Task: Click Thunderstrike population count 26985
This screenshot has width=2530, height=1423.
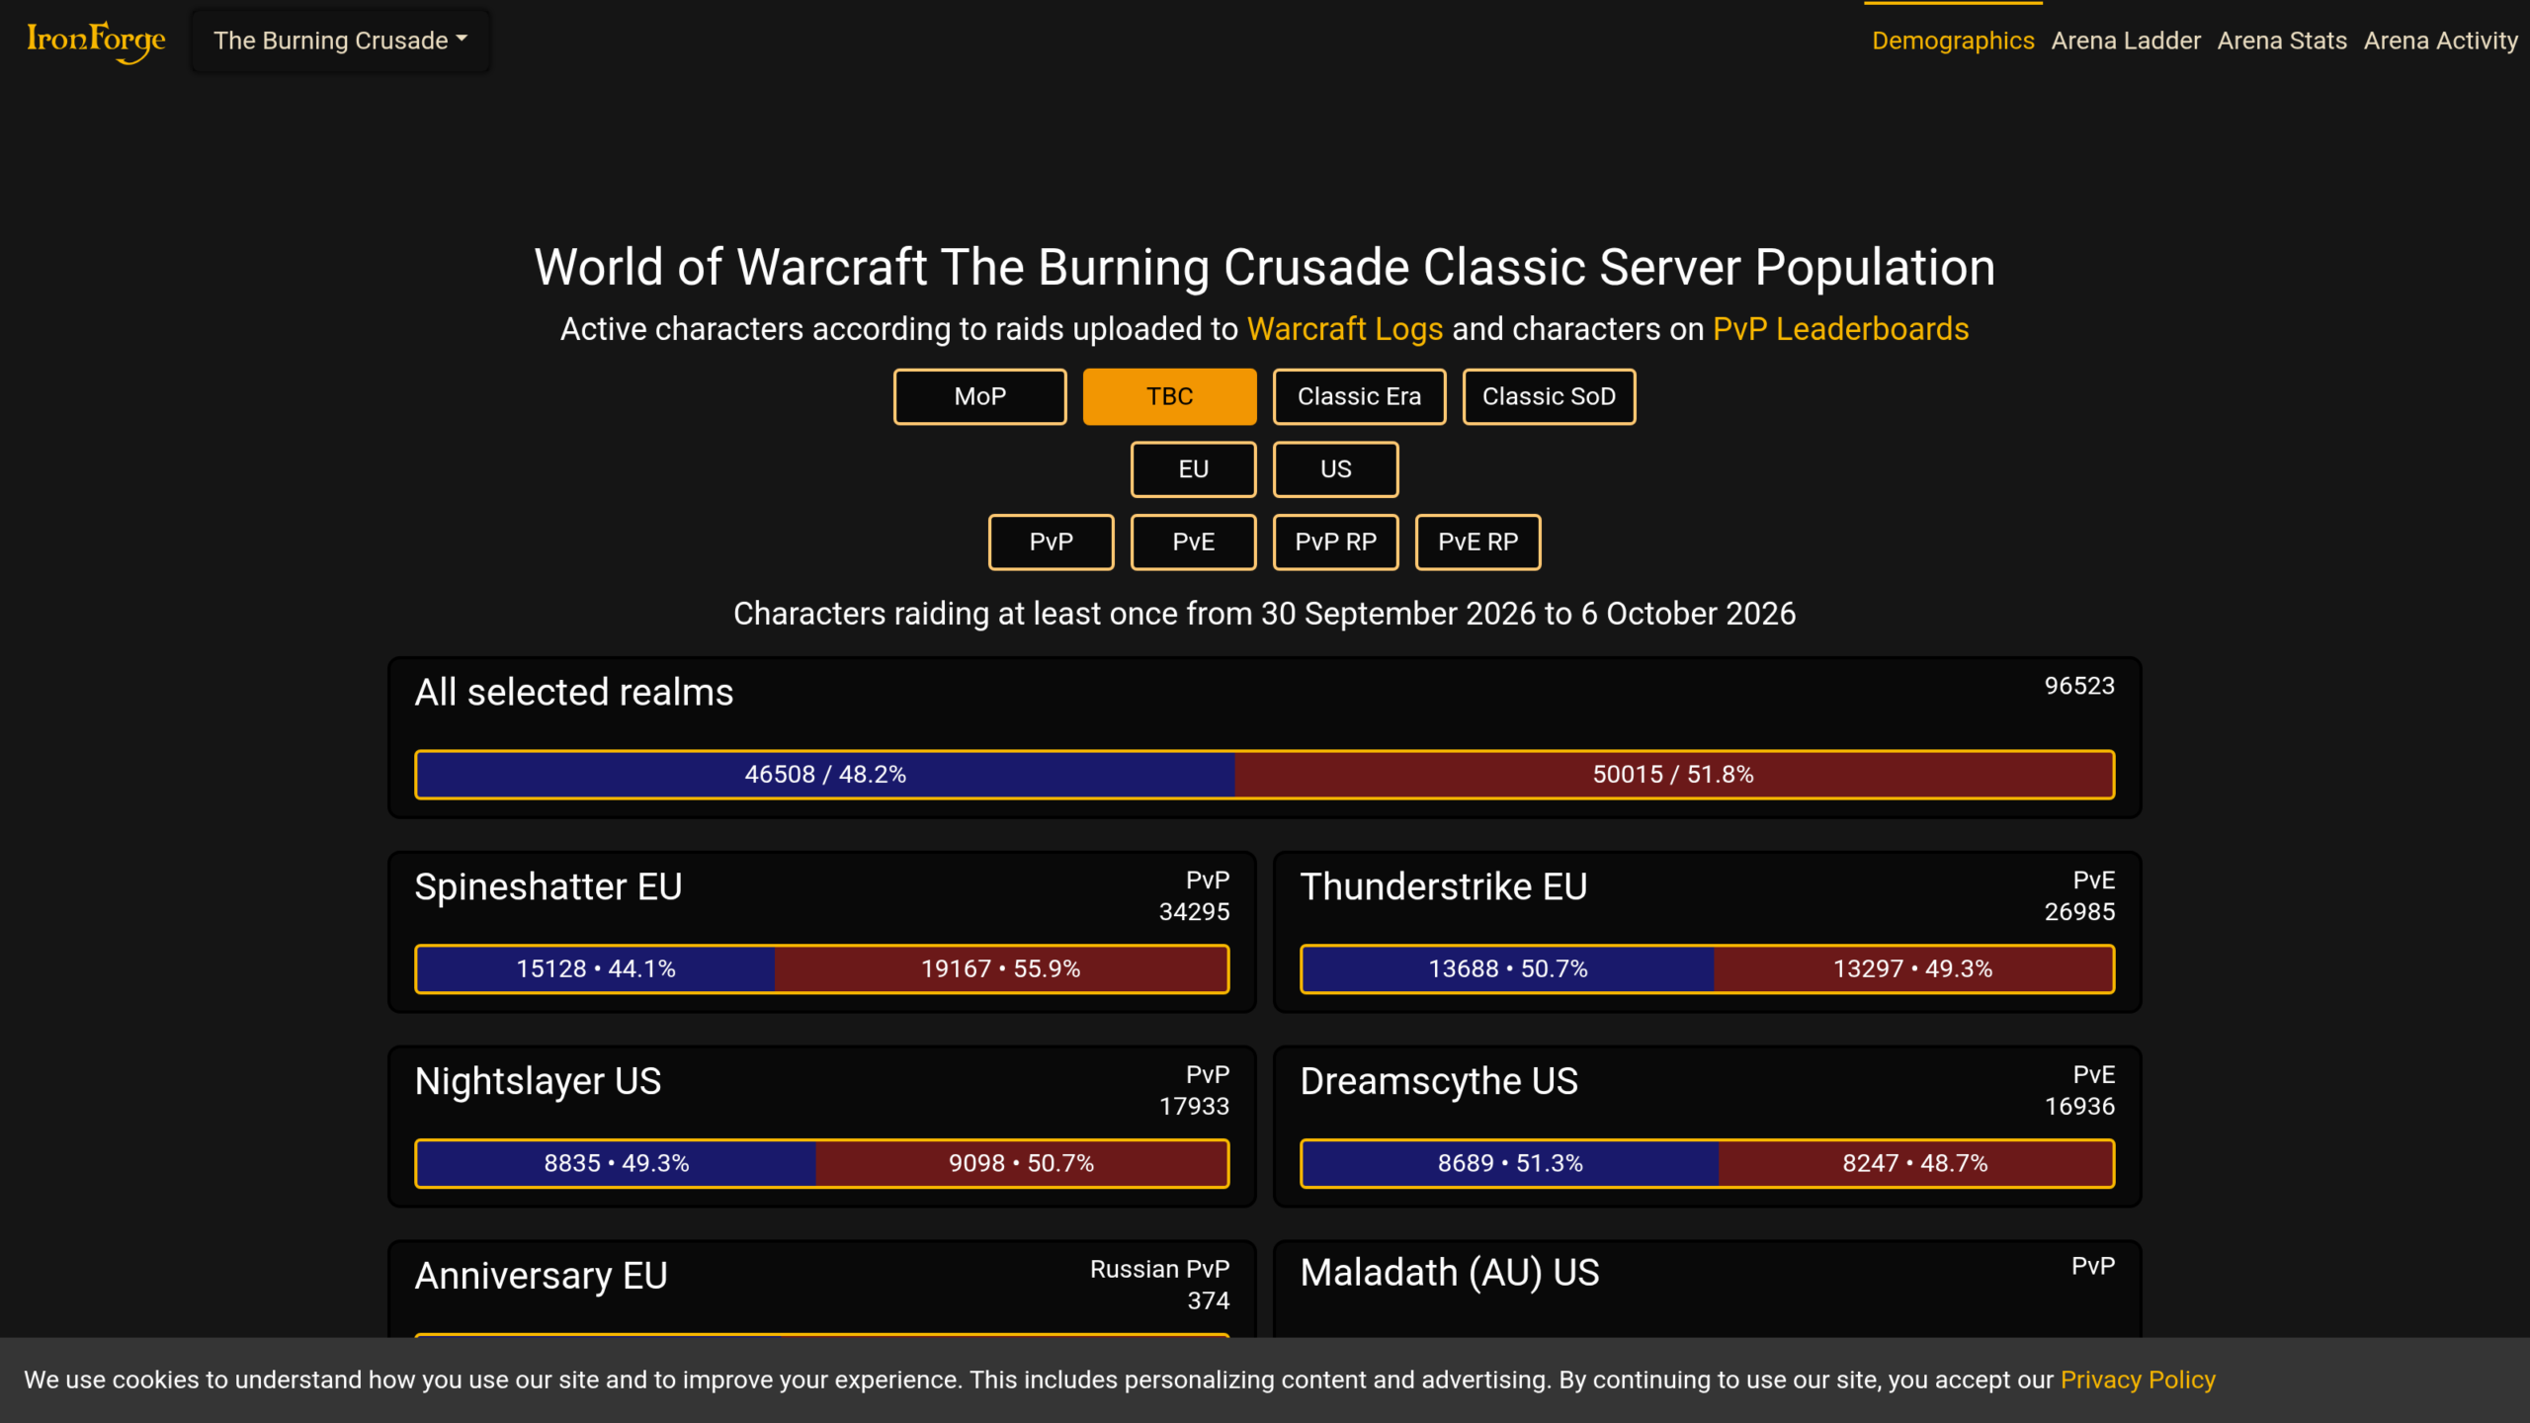Action: point(2079,912)
